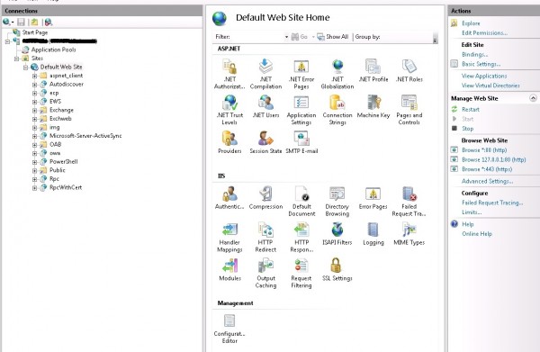Open .NET Globalization feature
The width and height of the screenshot is (540, 352).
pyautogui.click(x=337, y=74)
